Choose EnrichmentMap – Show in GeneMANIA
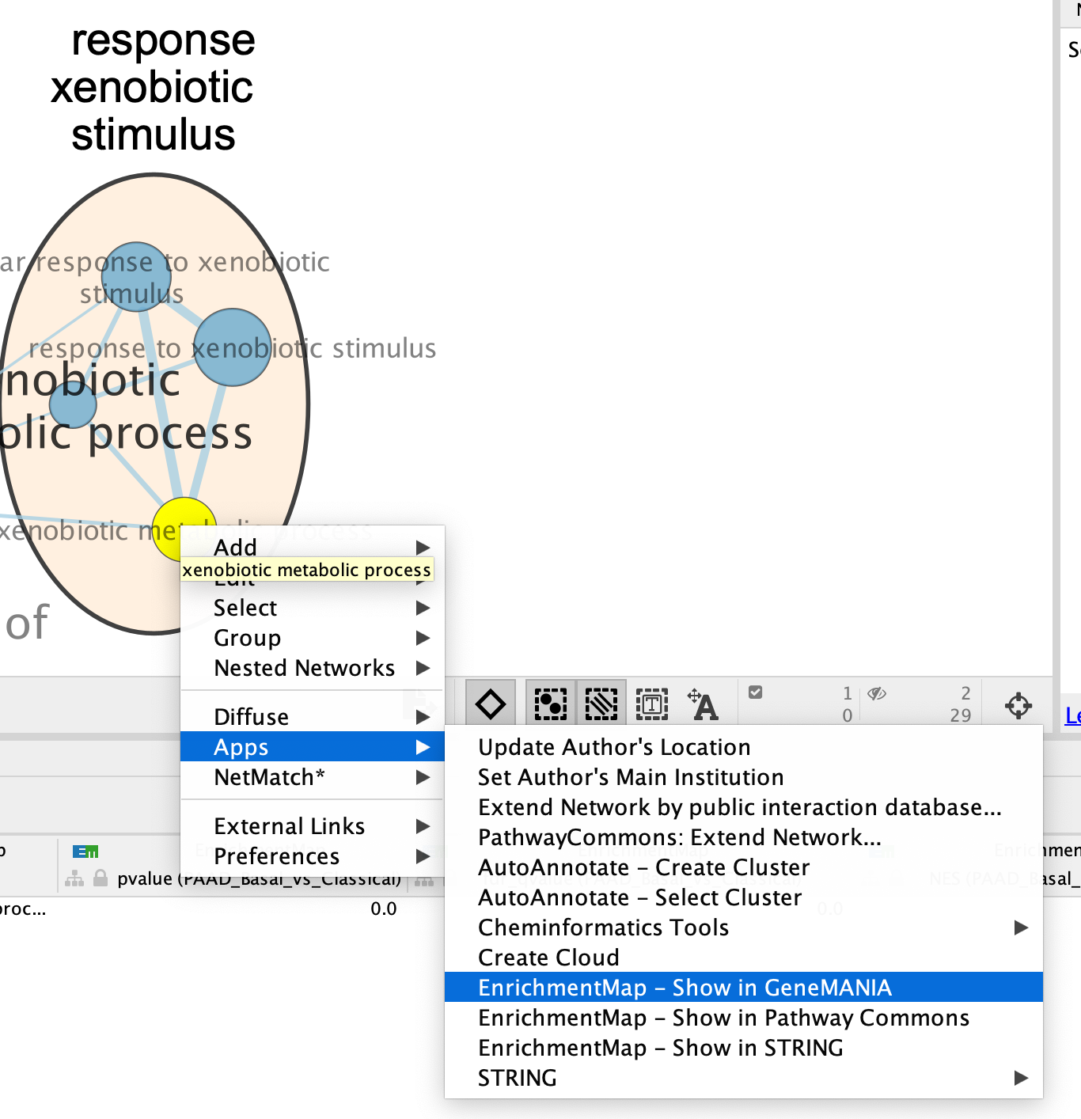The height and width of the screenshot is (1119, 1081). (x=685, y=988)
